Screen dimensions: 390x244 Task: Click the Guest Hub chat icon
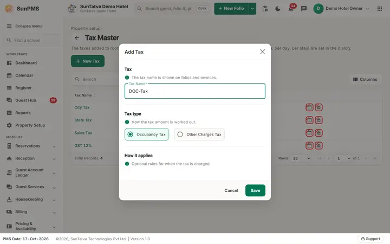click(x=9, y=100)
